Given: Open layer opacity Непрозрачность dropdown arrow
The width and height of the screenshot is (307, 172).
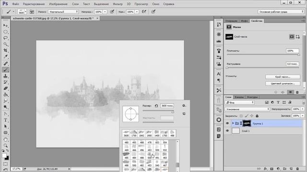Looking at the screenshot, I should click(303, 109).
